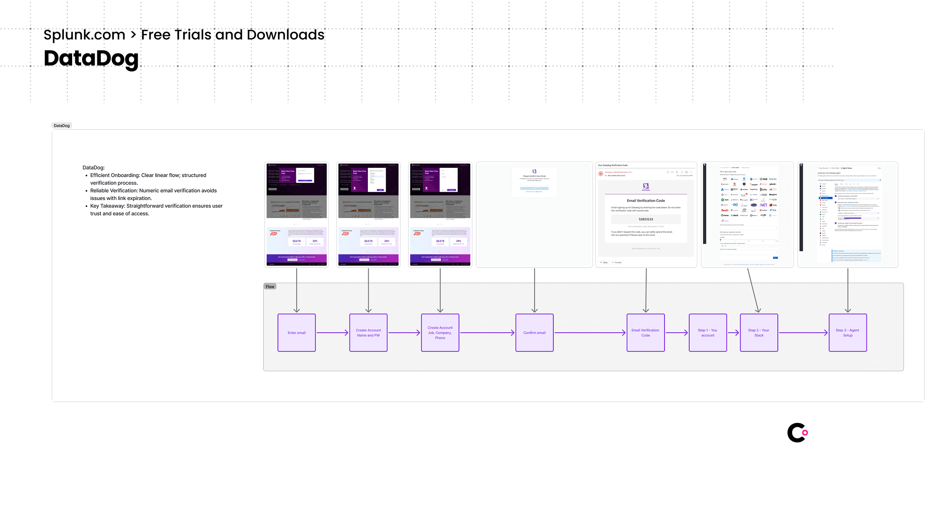Image resolution: width=942 pixels, height=527 pixels.
Task: Click the 52823115 verification code box
Action: 645,219
